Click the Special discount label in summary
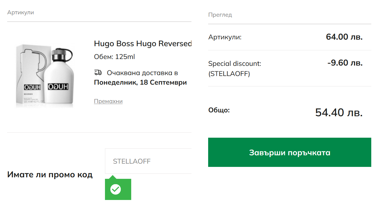 235,63
